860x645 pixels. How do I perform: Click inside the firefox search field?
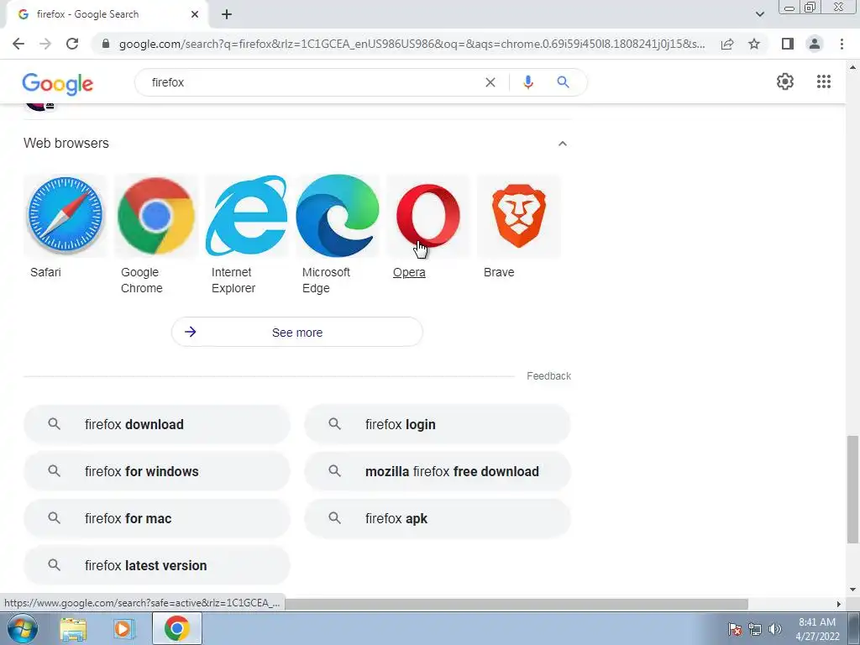[x=312, y=82]
